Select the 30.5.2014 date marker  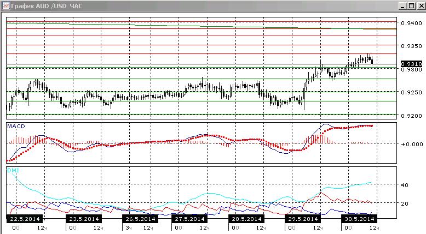pos(359,219)
